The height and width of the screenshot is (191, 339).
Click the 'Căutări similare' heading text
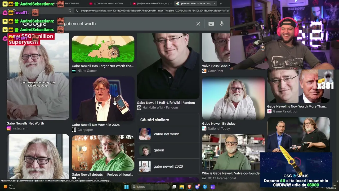(155, 120)
